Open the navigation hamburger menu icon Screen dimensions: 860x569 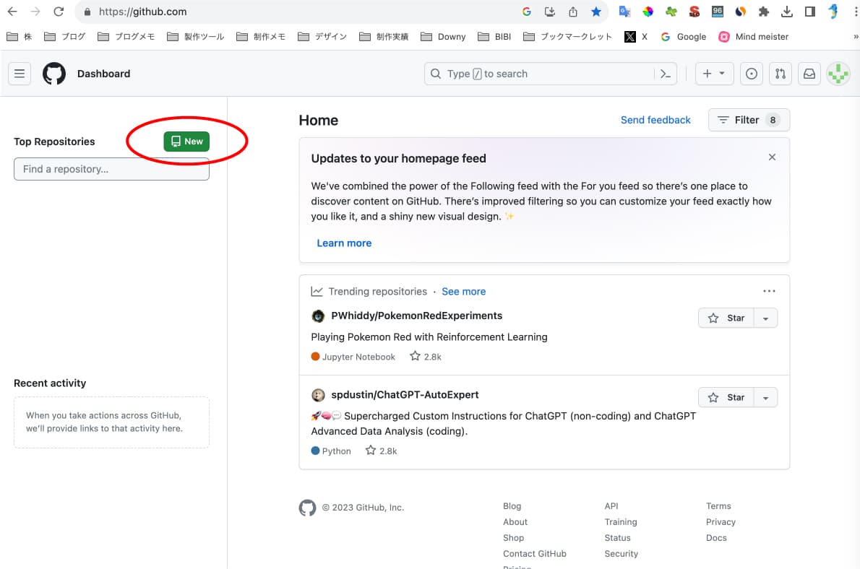(x=19, y=73)
